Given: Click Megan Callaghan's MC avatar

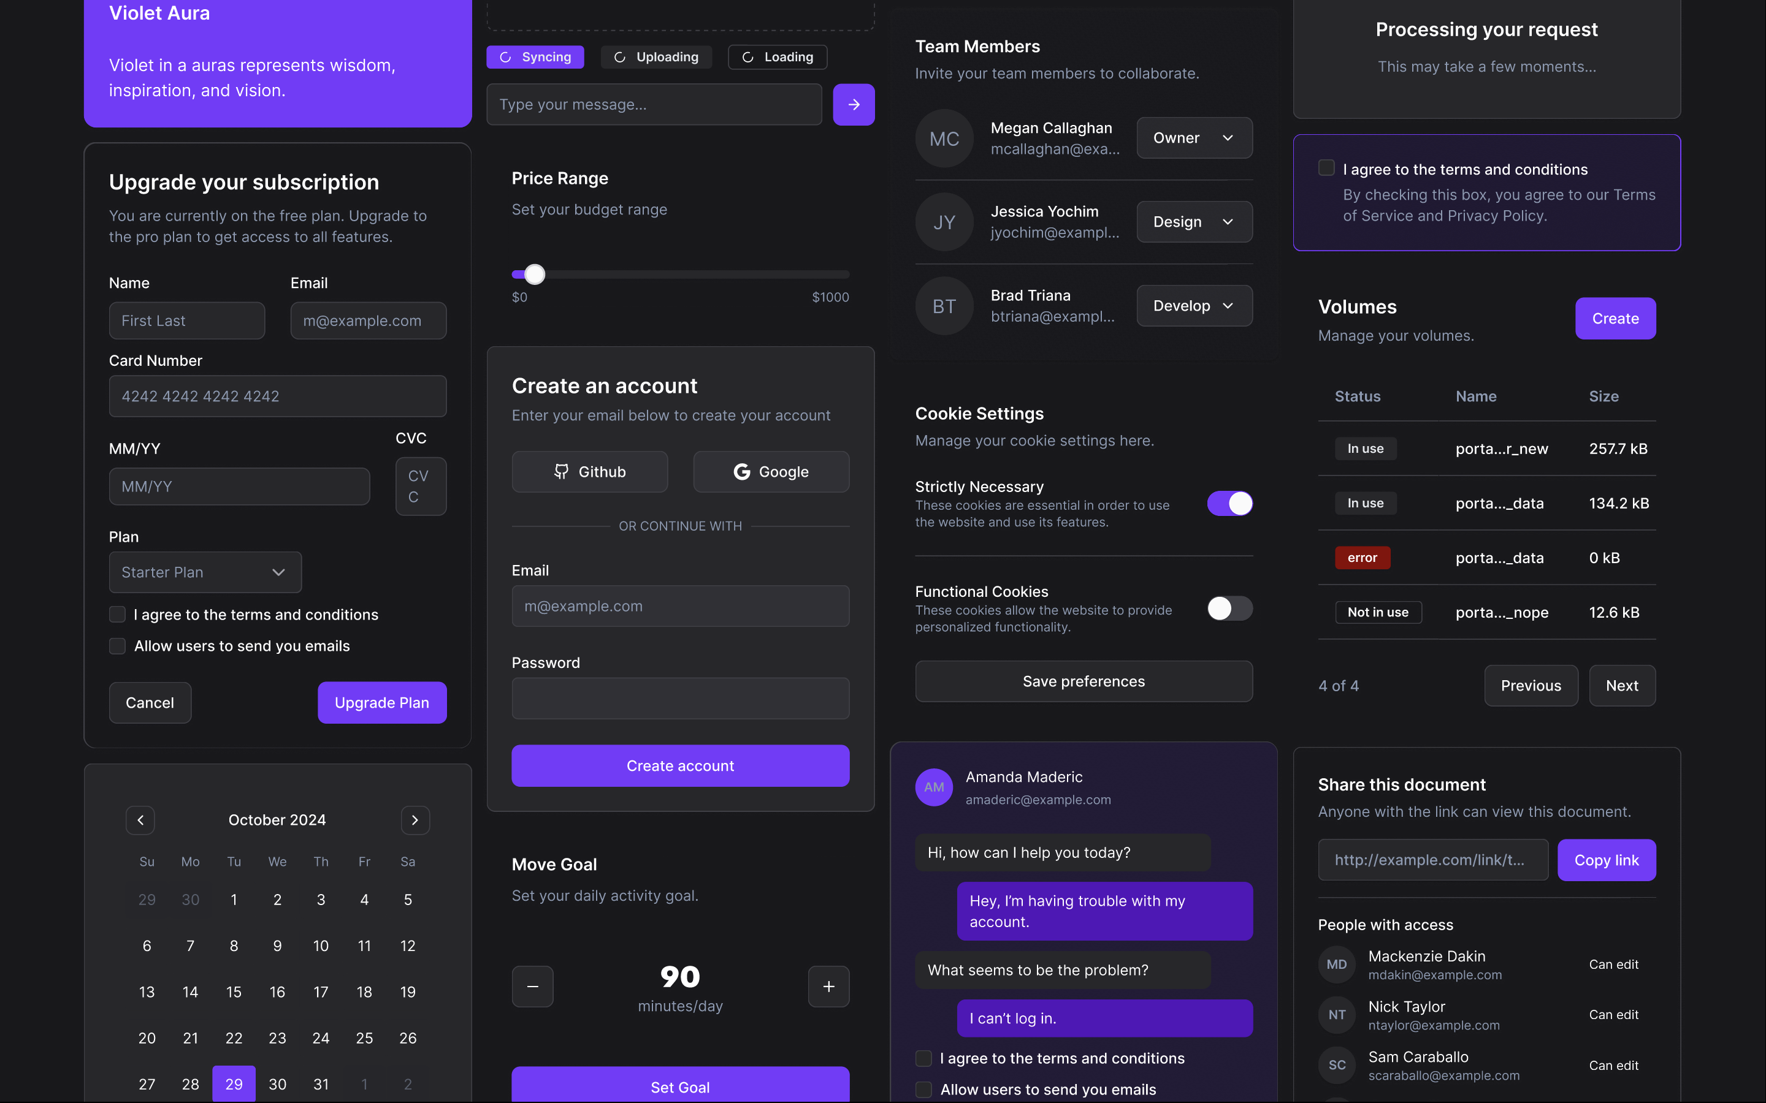Looking at the screenshot, I should coord(944,138).
